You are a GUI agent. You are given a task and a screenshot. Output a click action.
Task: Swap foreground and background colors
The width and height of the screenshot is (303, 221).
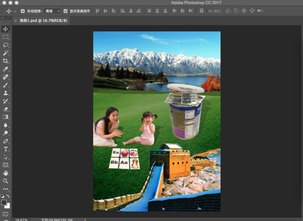[x=8, y=196]
